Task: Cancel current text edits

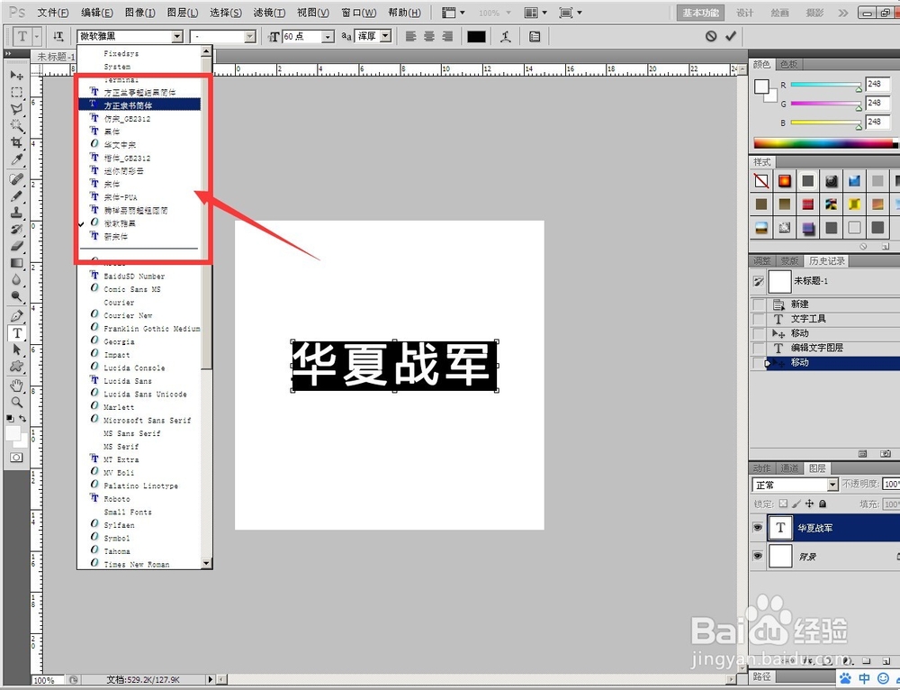Action: 711,36
